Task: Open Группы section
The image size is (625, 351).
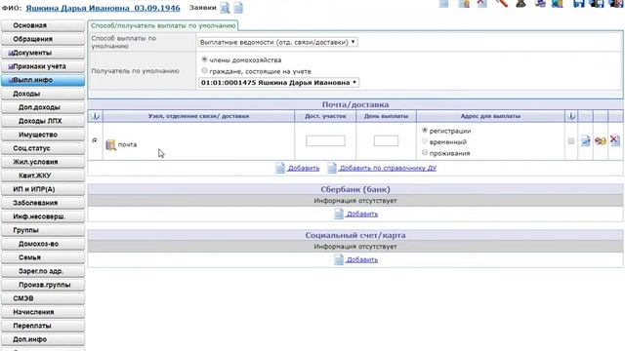Action: coord(43,230)
